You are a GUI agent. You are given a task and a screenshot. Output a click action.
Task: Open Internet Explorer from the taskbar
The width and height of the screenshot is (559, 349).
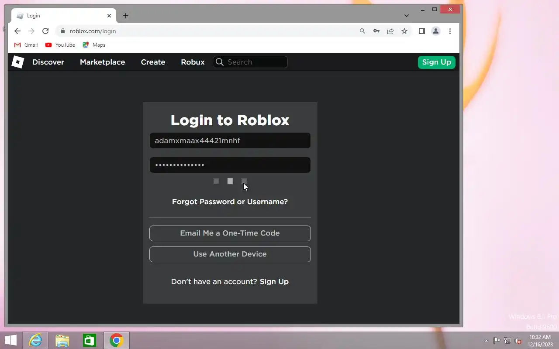coord(35,340)
